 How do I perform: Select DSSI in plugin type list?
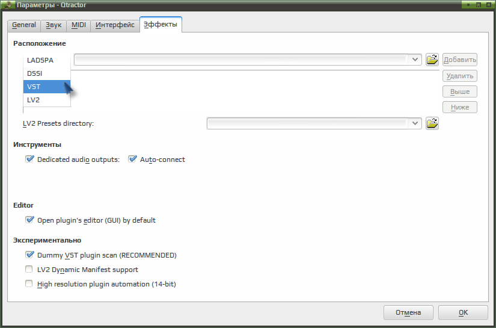47,73
